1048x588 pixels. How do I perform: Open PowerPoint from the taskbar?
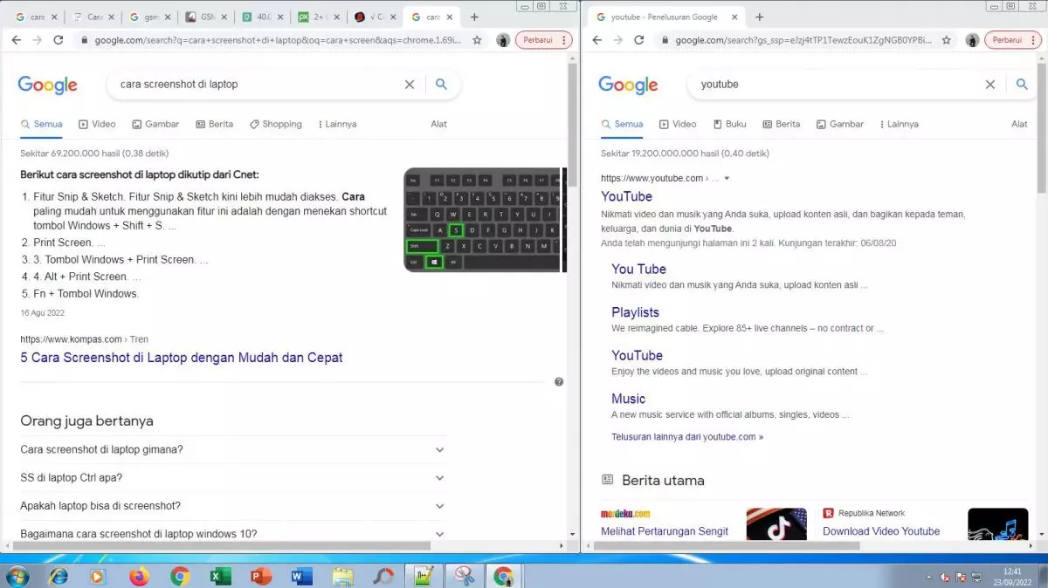(261, 576)
